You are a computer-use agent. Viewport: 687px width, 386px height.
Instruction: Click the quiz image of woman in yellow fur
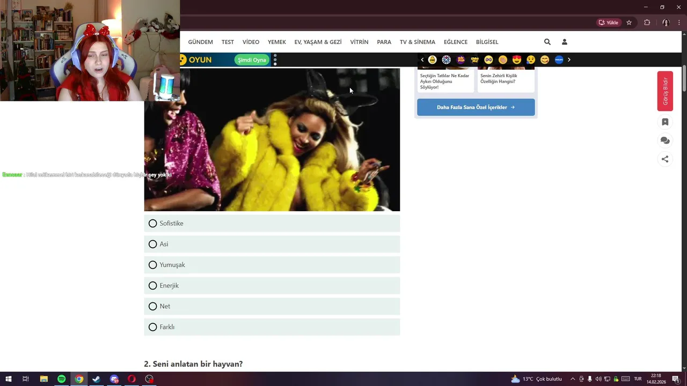272,139
